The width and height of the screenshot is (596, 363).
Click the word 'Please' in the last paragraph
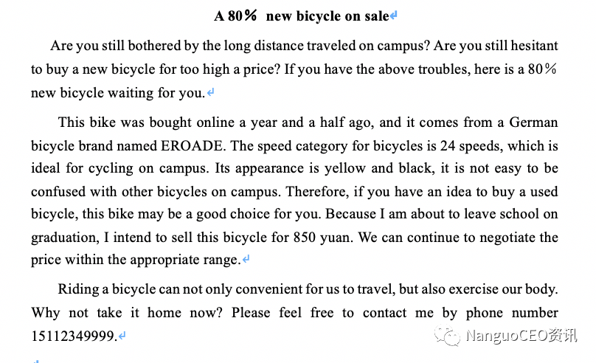click(251, 312)
